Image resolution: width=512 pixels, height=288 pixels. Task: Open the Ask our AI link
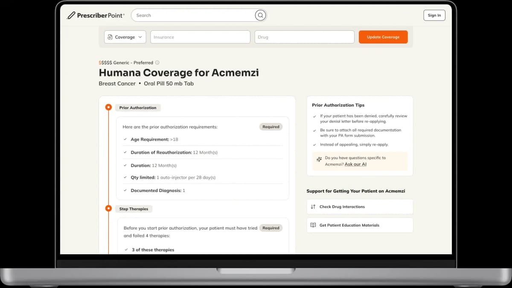click(355, 164)
